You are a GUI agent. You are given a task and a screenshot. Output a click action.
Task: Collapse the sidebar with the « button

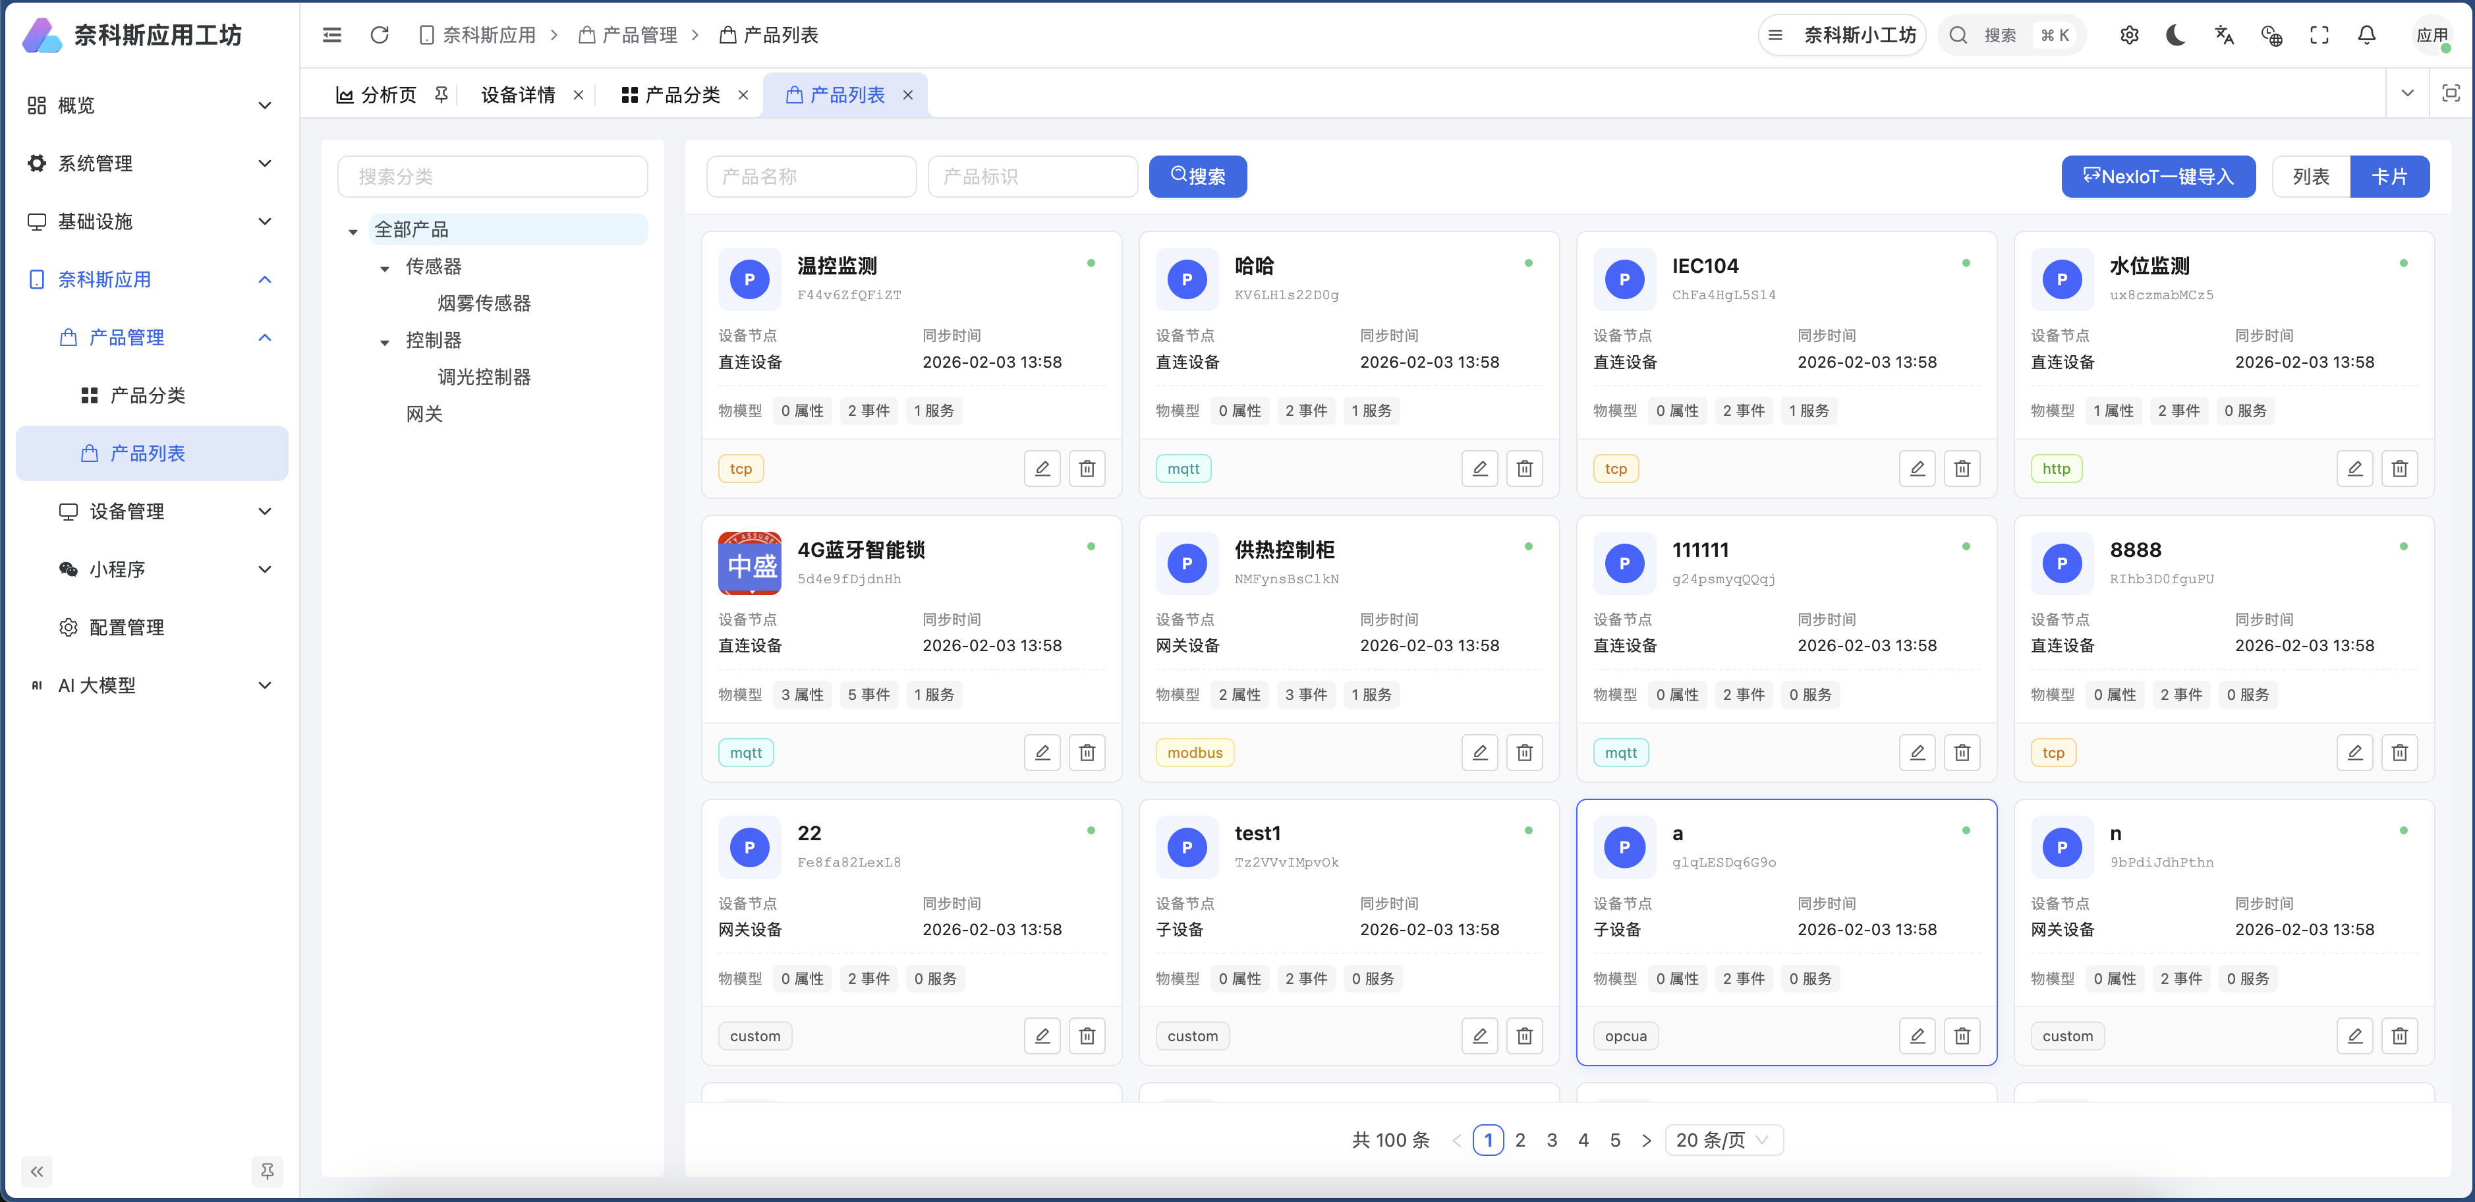[38, 1171]
